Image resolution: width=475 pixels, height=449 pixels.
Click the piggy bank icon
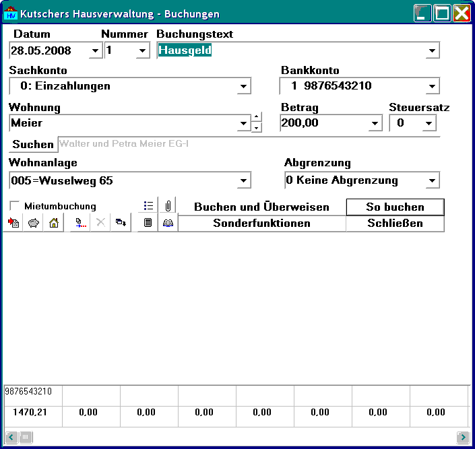(33, 223)
